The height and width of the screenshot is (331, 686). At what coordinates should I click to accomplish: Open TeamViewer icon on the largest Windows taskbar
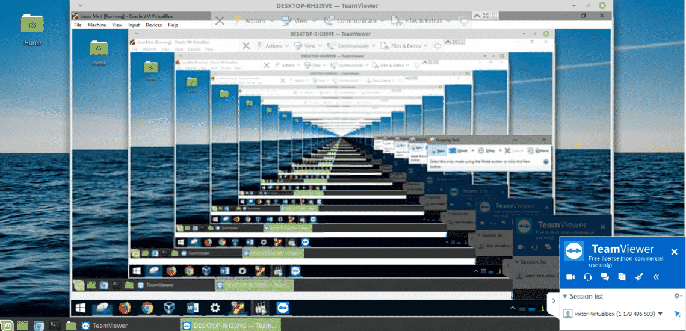tap(283, 308)
